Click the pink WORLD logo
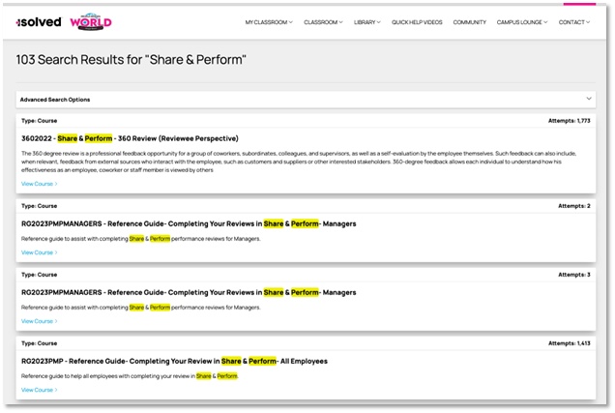This screenshot has width=615, height=413. tap(91, 22)
